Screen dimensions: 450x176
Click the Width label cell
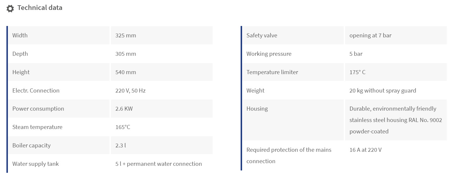pyautogui.click(x=59, y=35)
